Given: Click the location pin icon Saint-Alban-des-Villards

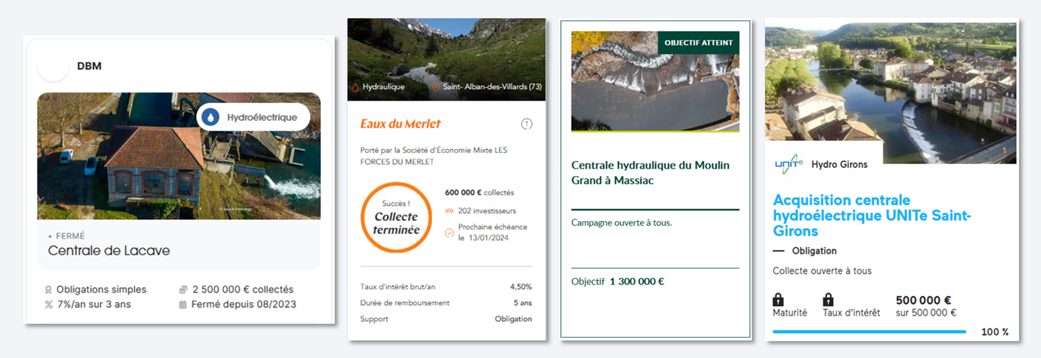Looking at the screenshot, I should click(436, 87).
